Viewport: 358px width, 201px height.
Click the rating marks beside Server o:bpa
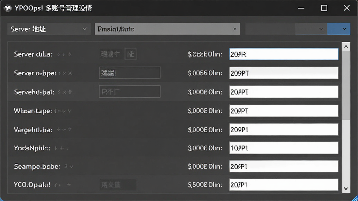[65, 73]
